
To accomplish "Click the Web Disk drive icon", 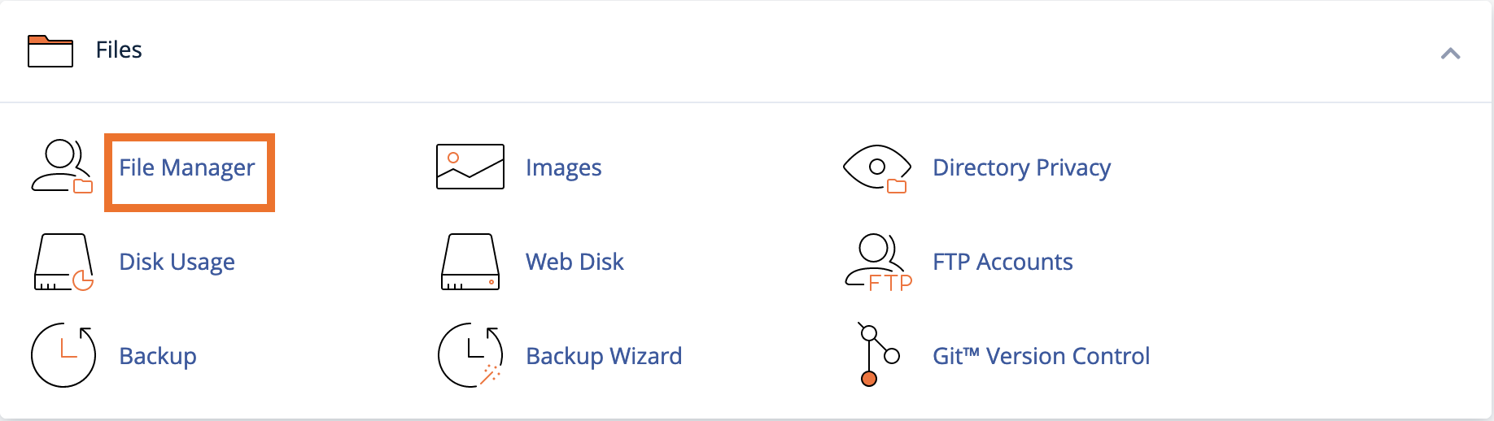I will [x=470, y=262].
